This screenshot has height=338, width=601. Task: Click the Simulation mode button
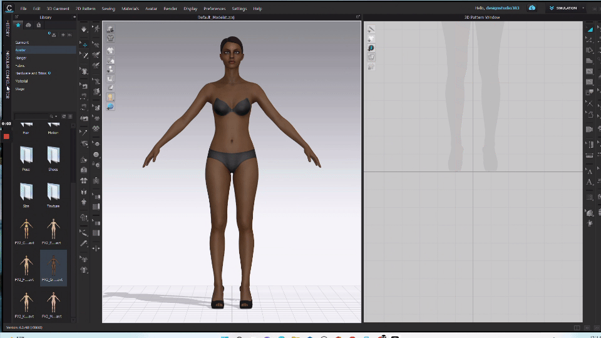pos(563,8)
